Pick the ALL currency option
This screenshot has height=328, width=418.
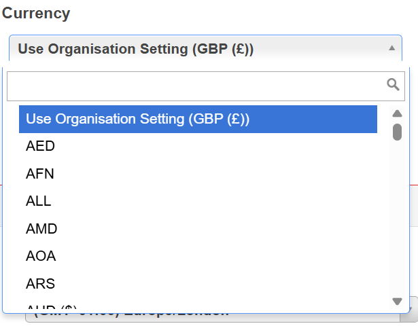[x=198, y=201]
